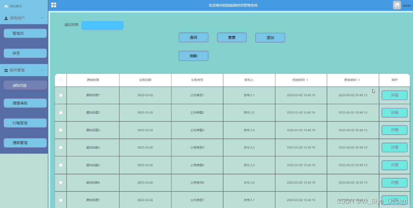Click the 重置 reset button
413x208 pixels.
tap(232, 37)
